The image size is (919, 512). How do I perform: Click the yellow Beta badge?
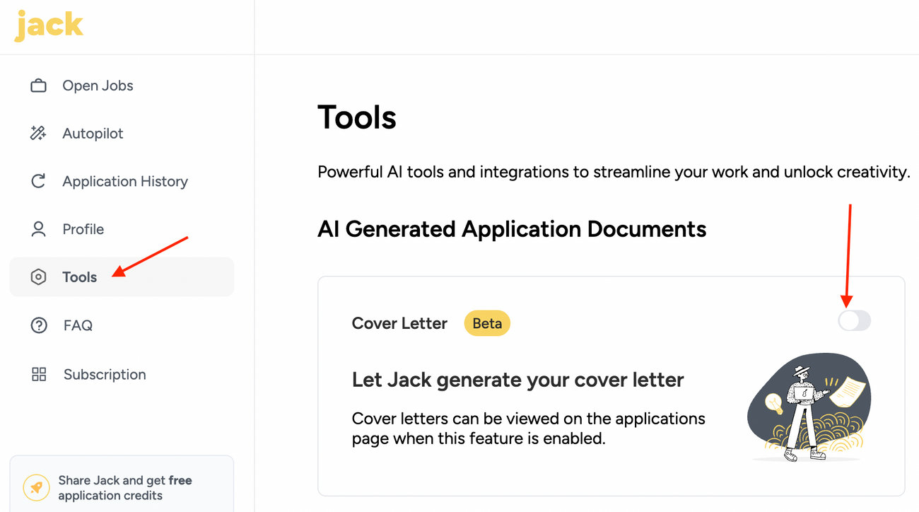[487, 323]
